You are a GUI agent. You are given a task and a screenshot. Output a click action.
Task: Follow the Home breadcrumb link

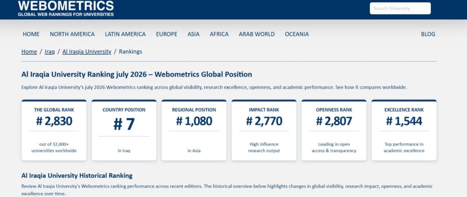(29, 52)
